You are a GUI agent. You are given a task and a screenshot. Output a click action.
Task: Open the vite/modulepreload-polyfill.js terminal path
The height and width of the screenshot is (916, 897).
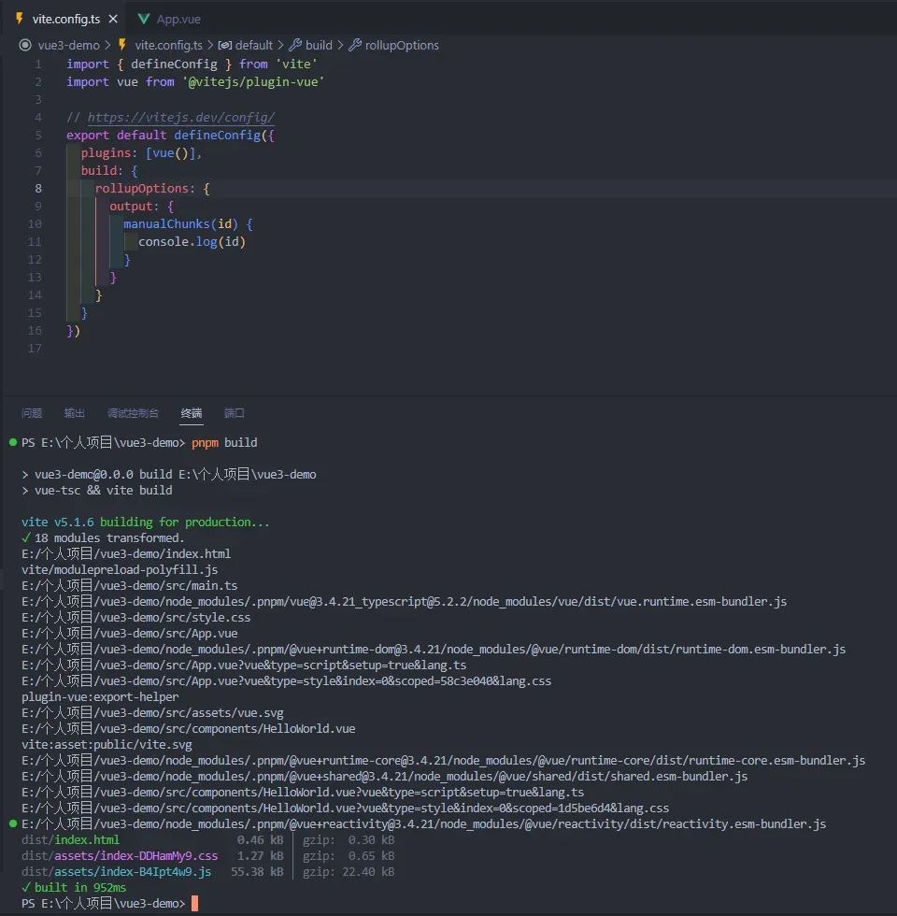[120, 569]
